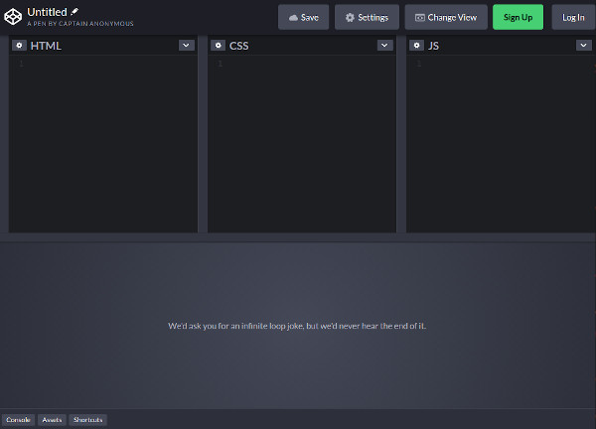Click the JS panel heading

(x=433, y=46)
